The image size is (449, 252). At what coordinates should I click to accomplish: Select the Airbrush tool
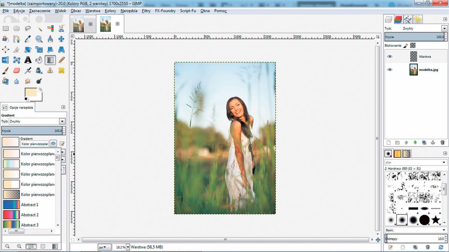coord(28,71)
